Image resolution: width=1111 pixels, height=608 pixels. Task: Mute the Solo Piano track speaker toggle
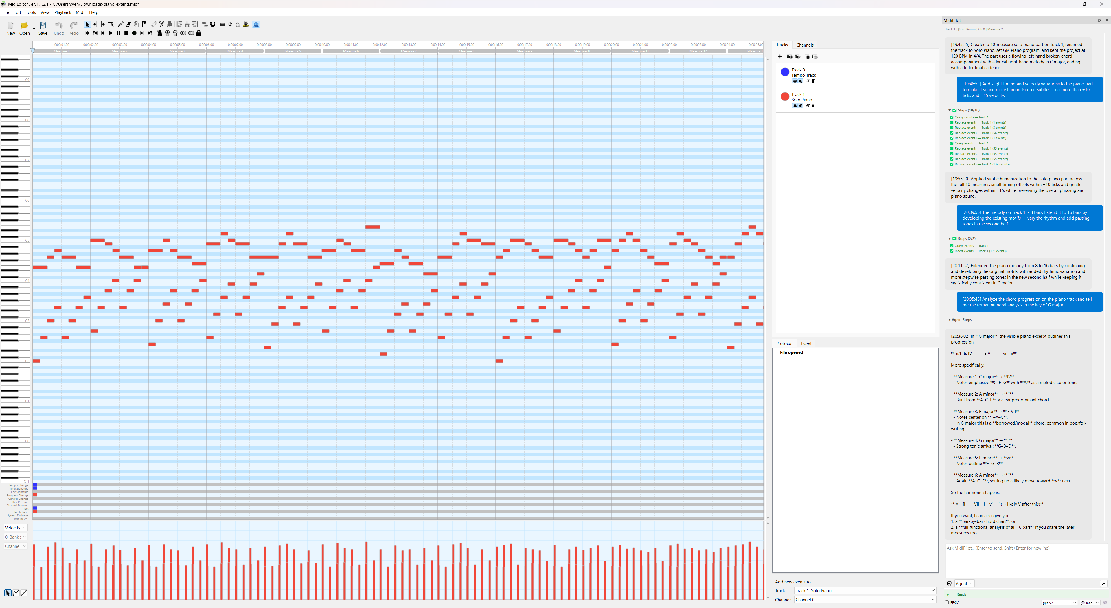(x=801, y=106)
